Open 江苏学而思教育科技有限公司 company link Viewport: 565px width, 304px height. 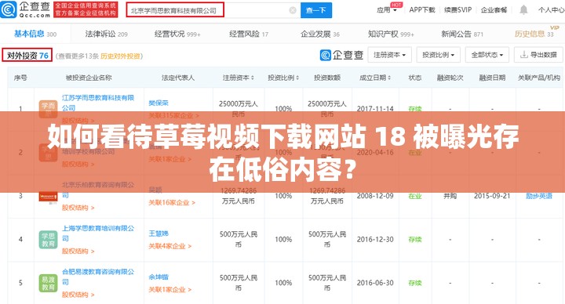(97, 103)
